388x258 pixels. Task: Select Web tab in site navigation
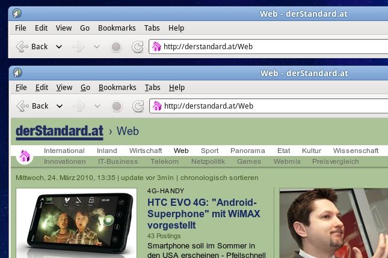pyautogui.click(x=181, y=151)
